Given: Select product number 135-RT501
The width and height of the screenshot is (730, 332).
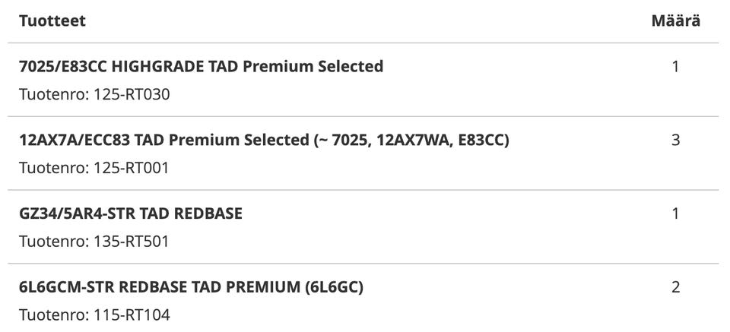Looking at the screenshot, I should [132, 242].
